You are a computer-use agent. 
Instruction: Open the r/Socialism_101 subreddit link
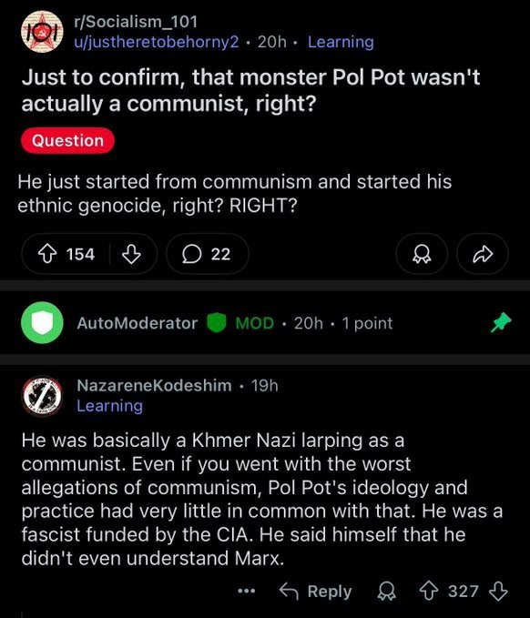point(136,22)
